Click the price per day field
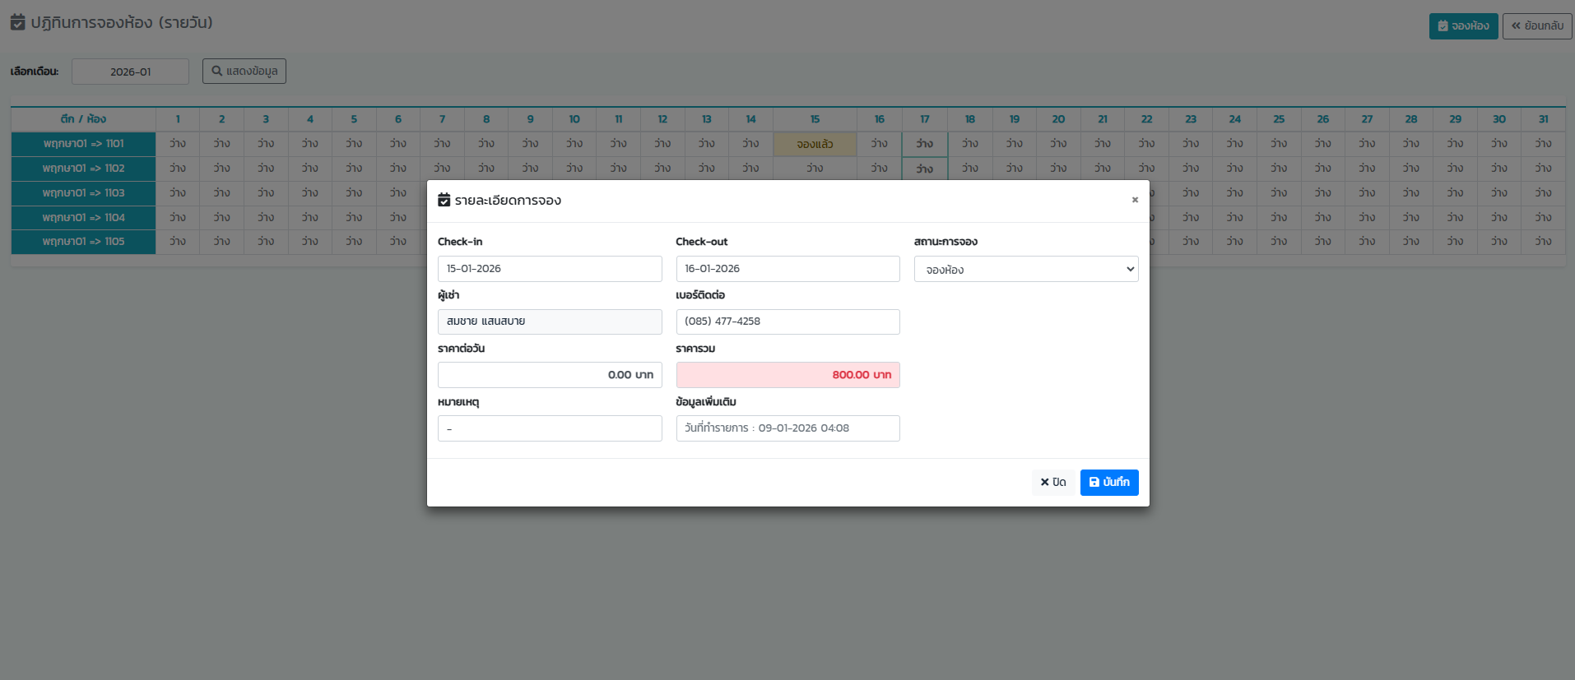This screenshot has width=1575, height=680. [550, 375]
